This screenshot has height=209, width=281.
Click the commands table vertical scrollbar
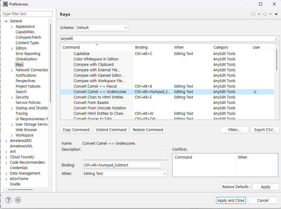coord(277,59)
